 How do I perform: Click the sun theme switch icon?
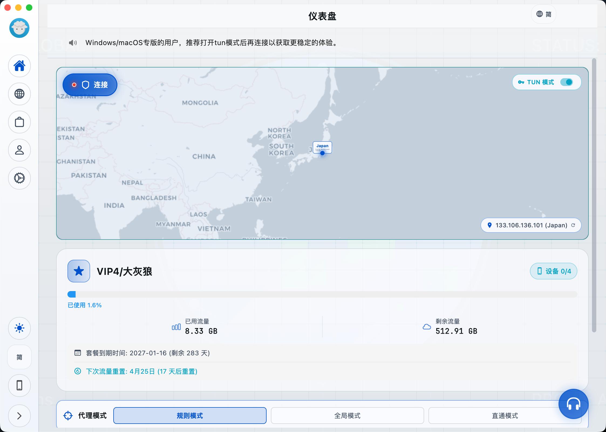pos(19,328)
